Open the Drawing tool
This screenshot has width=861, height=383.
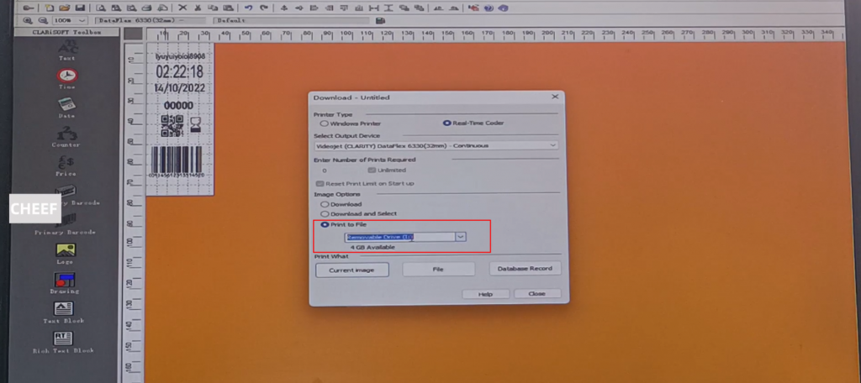64,281
